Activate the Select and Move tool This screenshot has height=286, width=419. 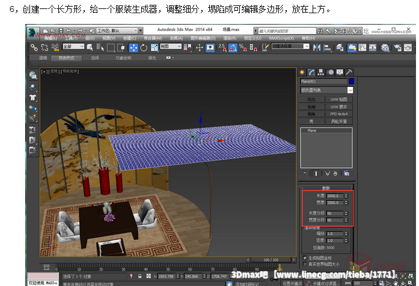pyautogui.click(x=133, y=48)
